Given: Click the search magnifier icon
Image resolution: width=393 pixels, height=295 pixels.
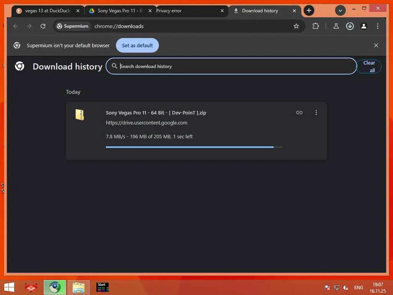Looking at the screenshot, I should click(x=114, y=66).
